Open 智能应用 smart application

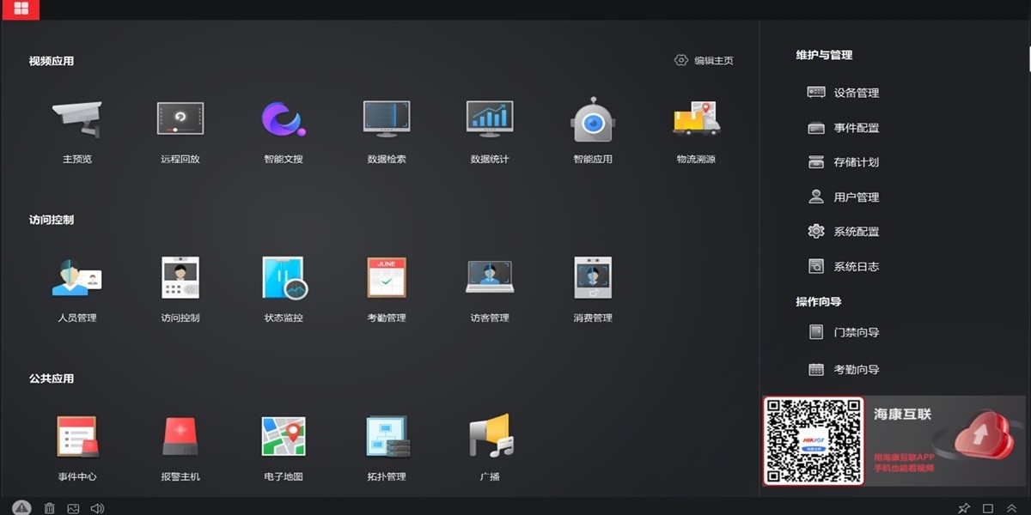592,120
